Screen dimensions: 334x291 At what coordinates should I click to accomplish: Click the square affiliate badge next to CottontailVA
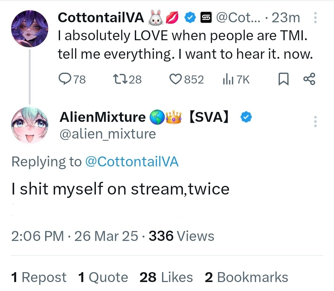click(x=206, y=17)
